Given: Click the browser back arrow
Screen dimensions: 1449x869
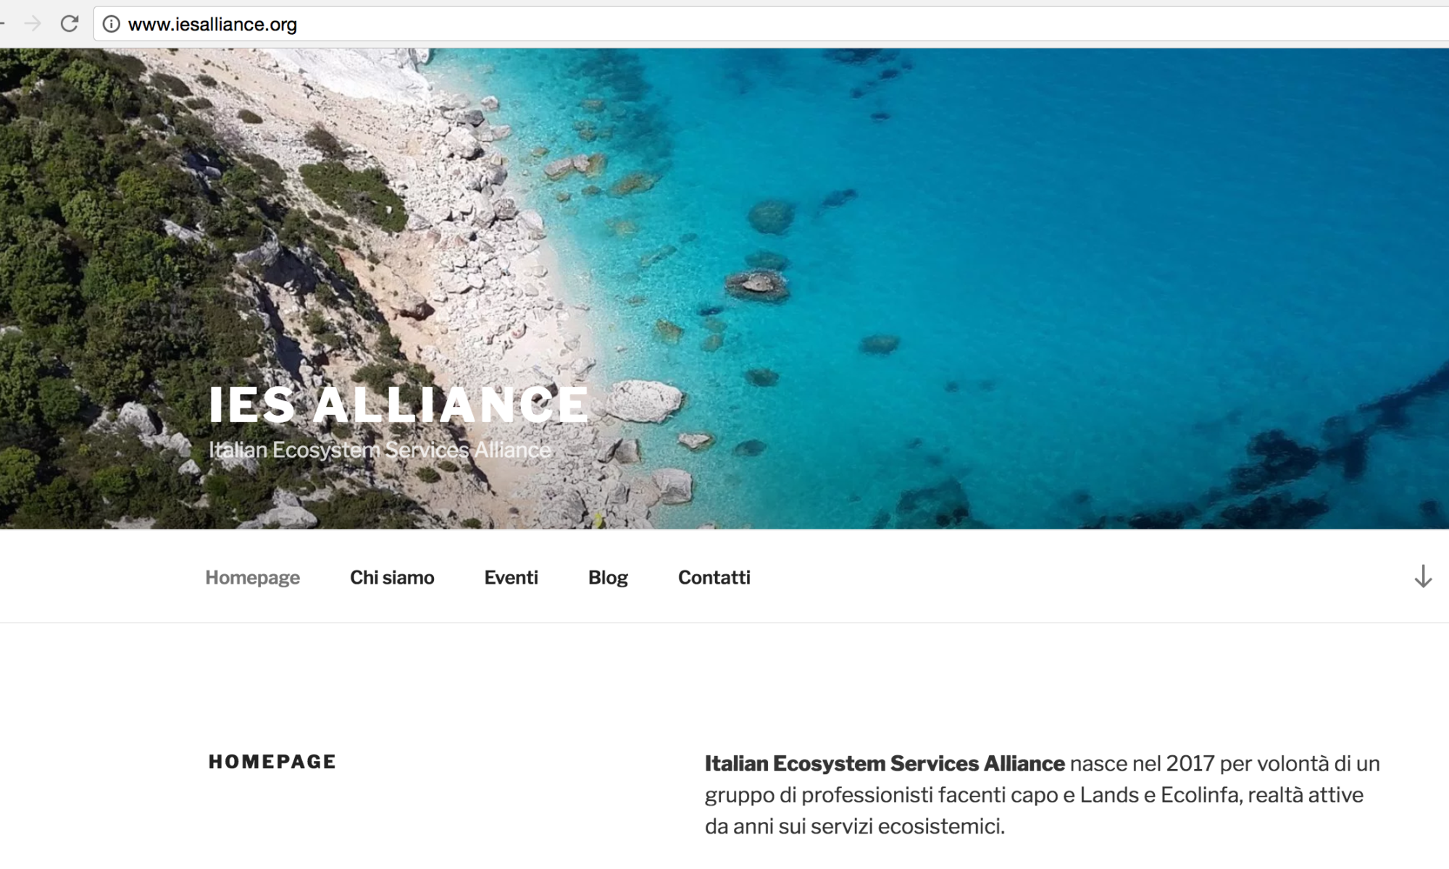Looking at the screenshot, I should click(x=2, y=24).
